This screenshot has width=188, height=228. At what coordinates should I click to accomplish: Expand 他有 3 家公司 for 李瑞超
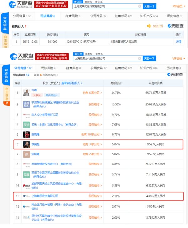92,144
